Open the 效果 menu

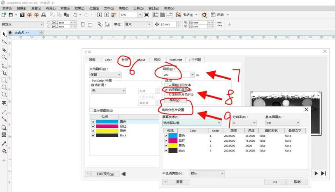pyautogui.click(x=79, y=8)
